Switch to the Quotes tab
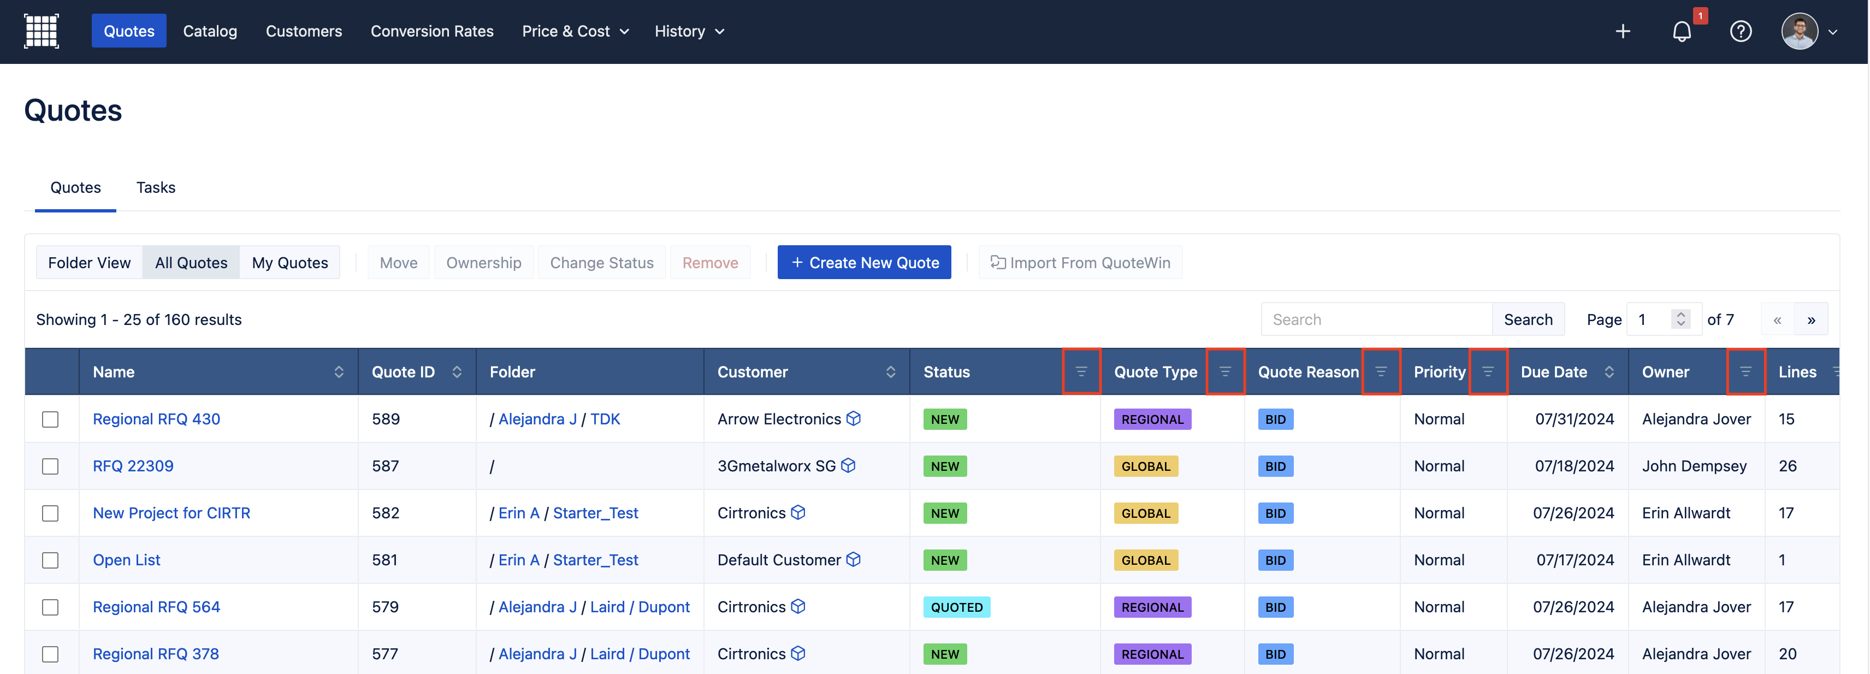The image size is (1870, 674). 75,187
